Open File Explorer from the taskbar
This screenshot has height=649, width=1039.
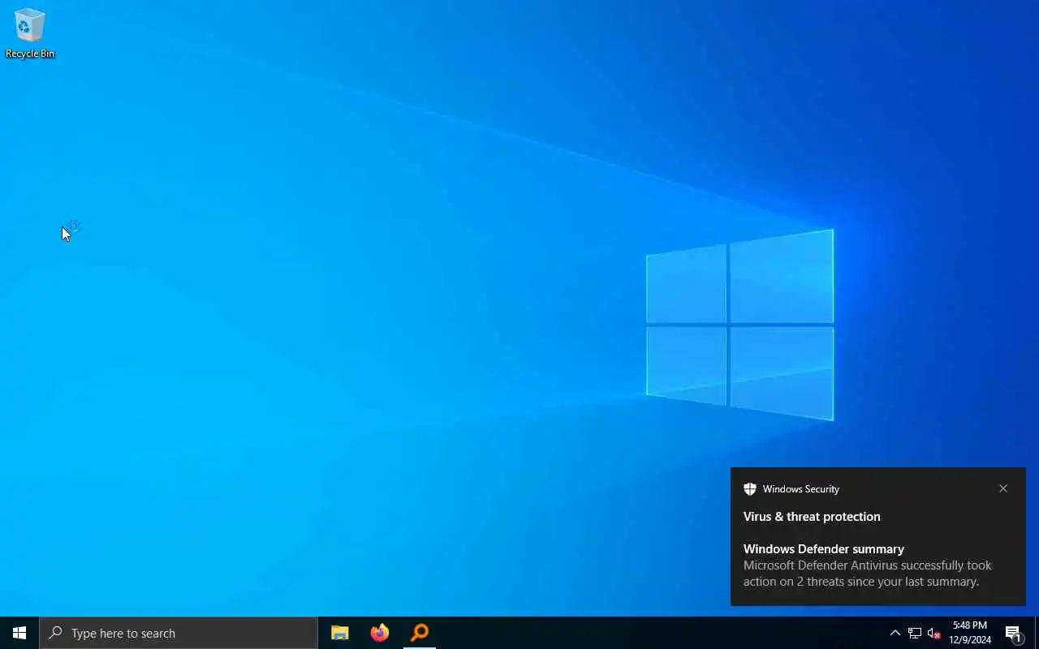(339, 633)
